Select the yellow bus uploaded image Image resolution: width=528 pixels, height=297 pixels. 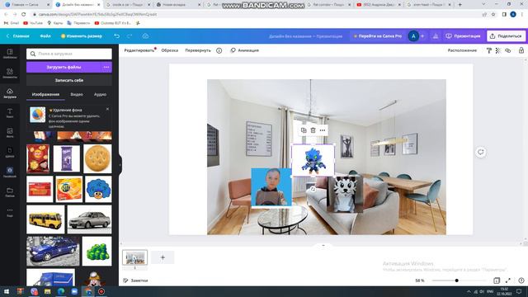[45, 219]
